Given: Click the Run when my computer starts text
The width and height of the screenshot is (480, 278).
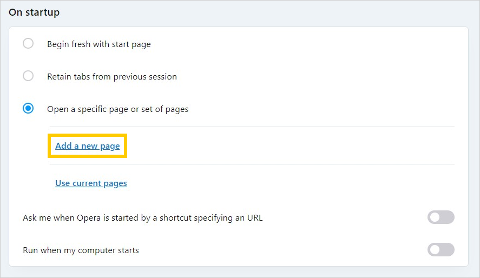Looking at the screenshot, I should point(81,250).
